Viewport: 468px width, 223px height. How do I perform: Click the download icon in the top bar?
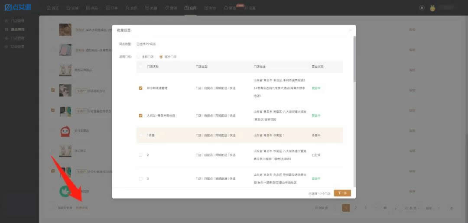[422, 8]
